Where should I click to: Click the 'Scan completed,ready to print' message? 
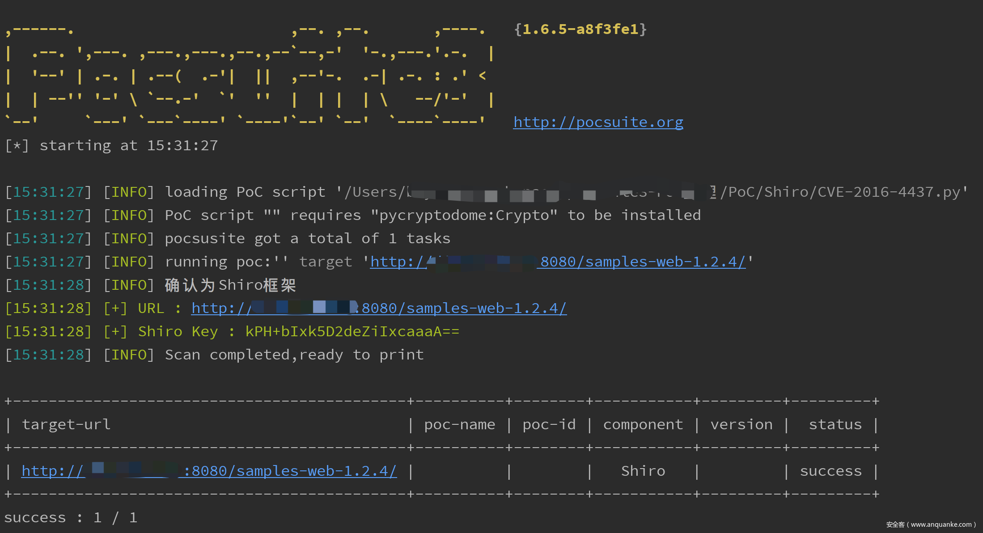coord(294,355)
